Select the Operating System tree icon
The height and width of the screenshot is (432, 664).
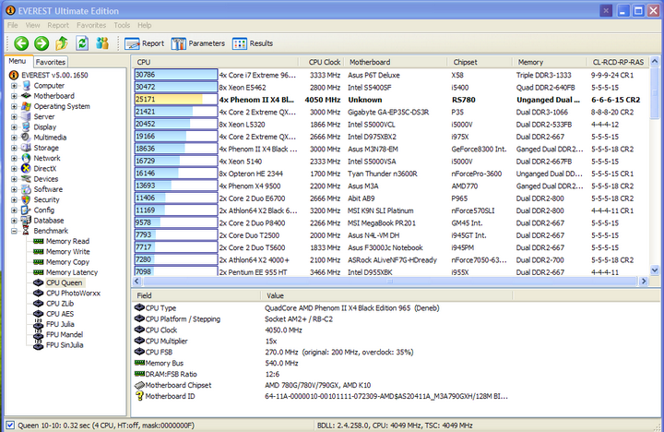pos(26,106)
